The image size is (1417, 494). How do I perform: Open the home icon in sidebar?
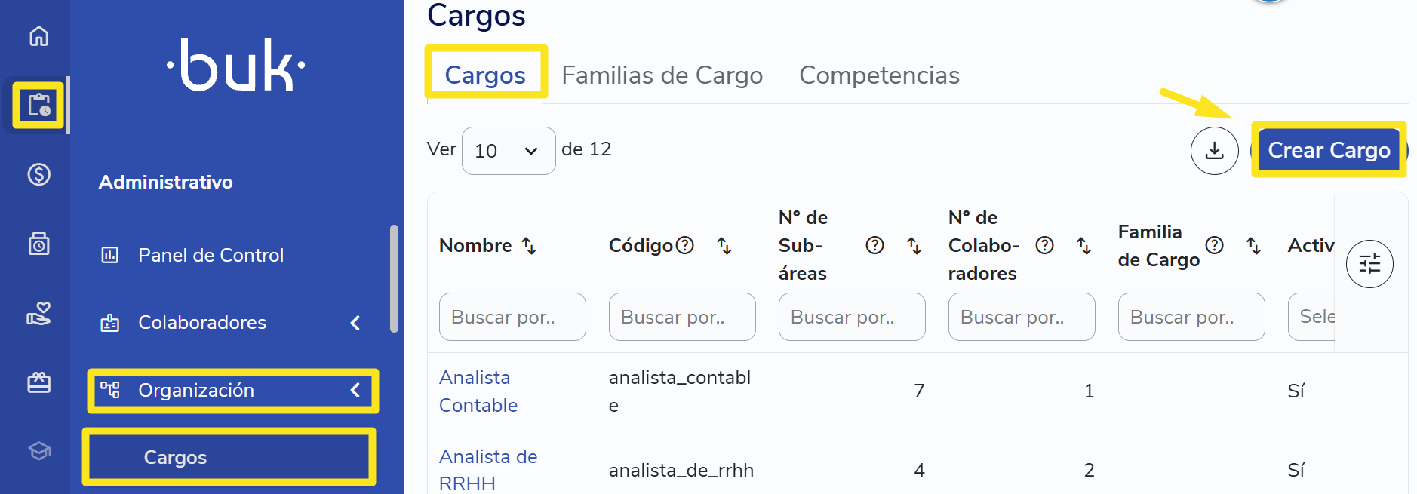click(38, 36)
